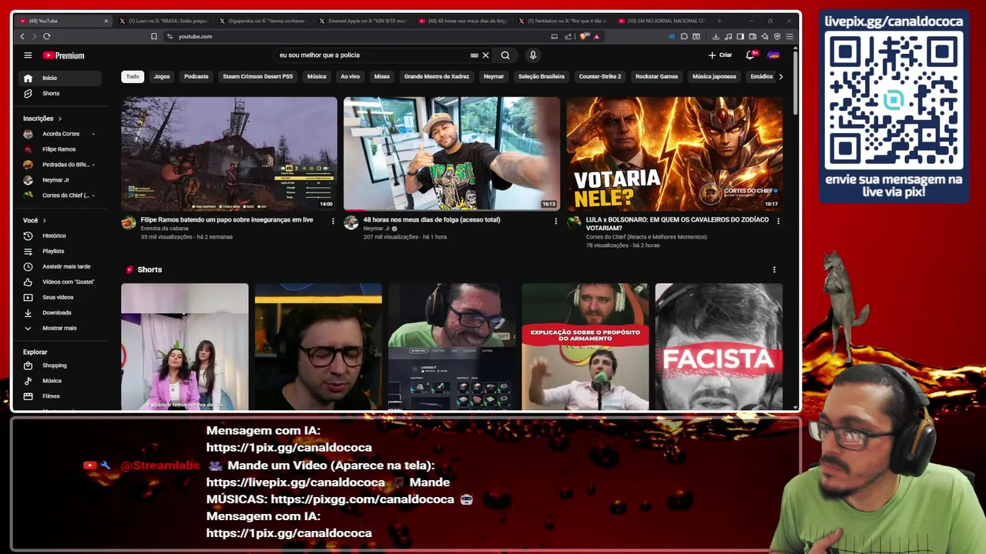Open Downloads in the sidebar
986x554 pixels.
pyautogui.click(x=60, y=312)
